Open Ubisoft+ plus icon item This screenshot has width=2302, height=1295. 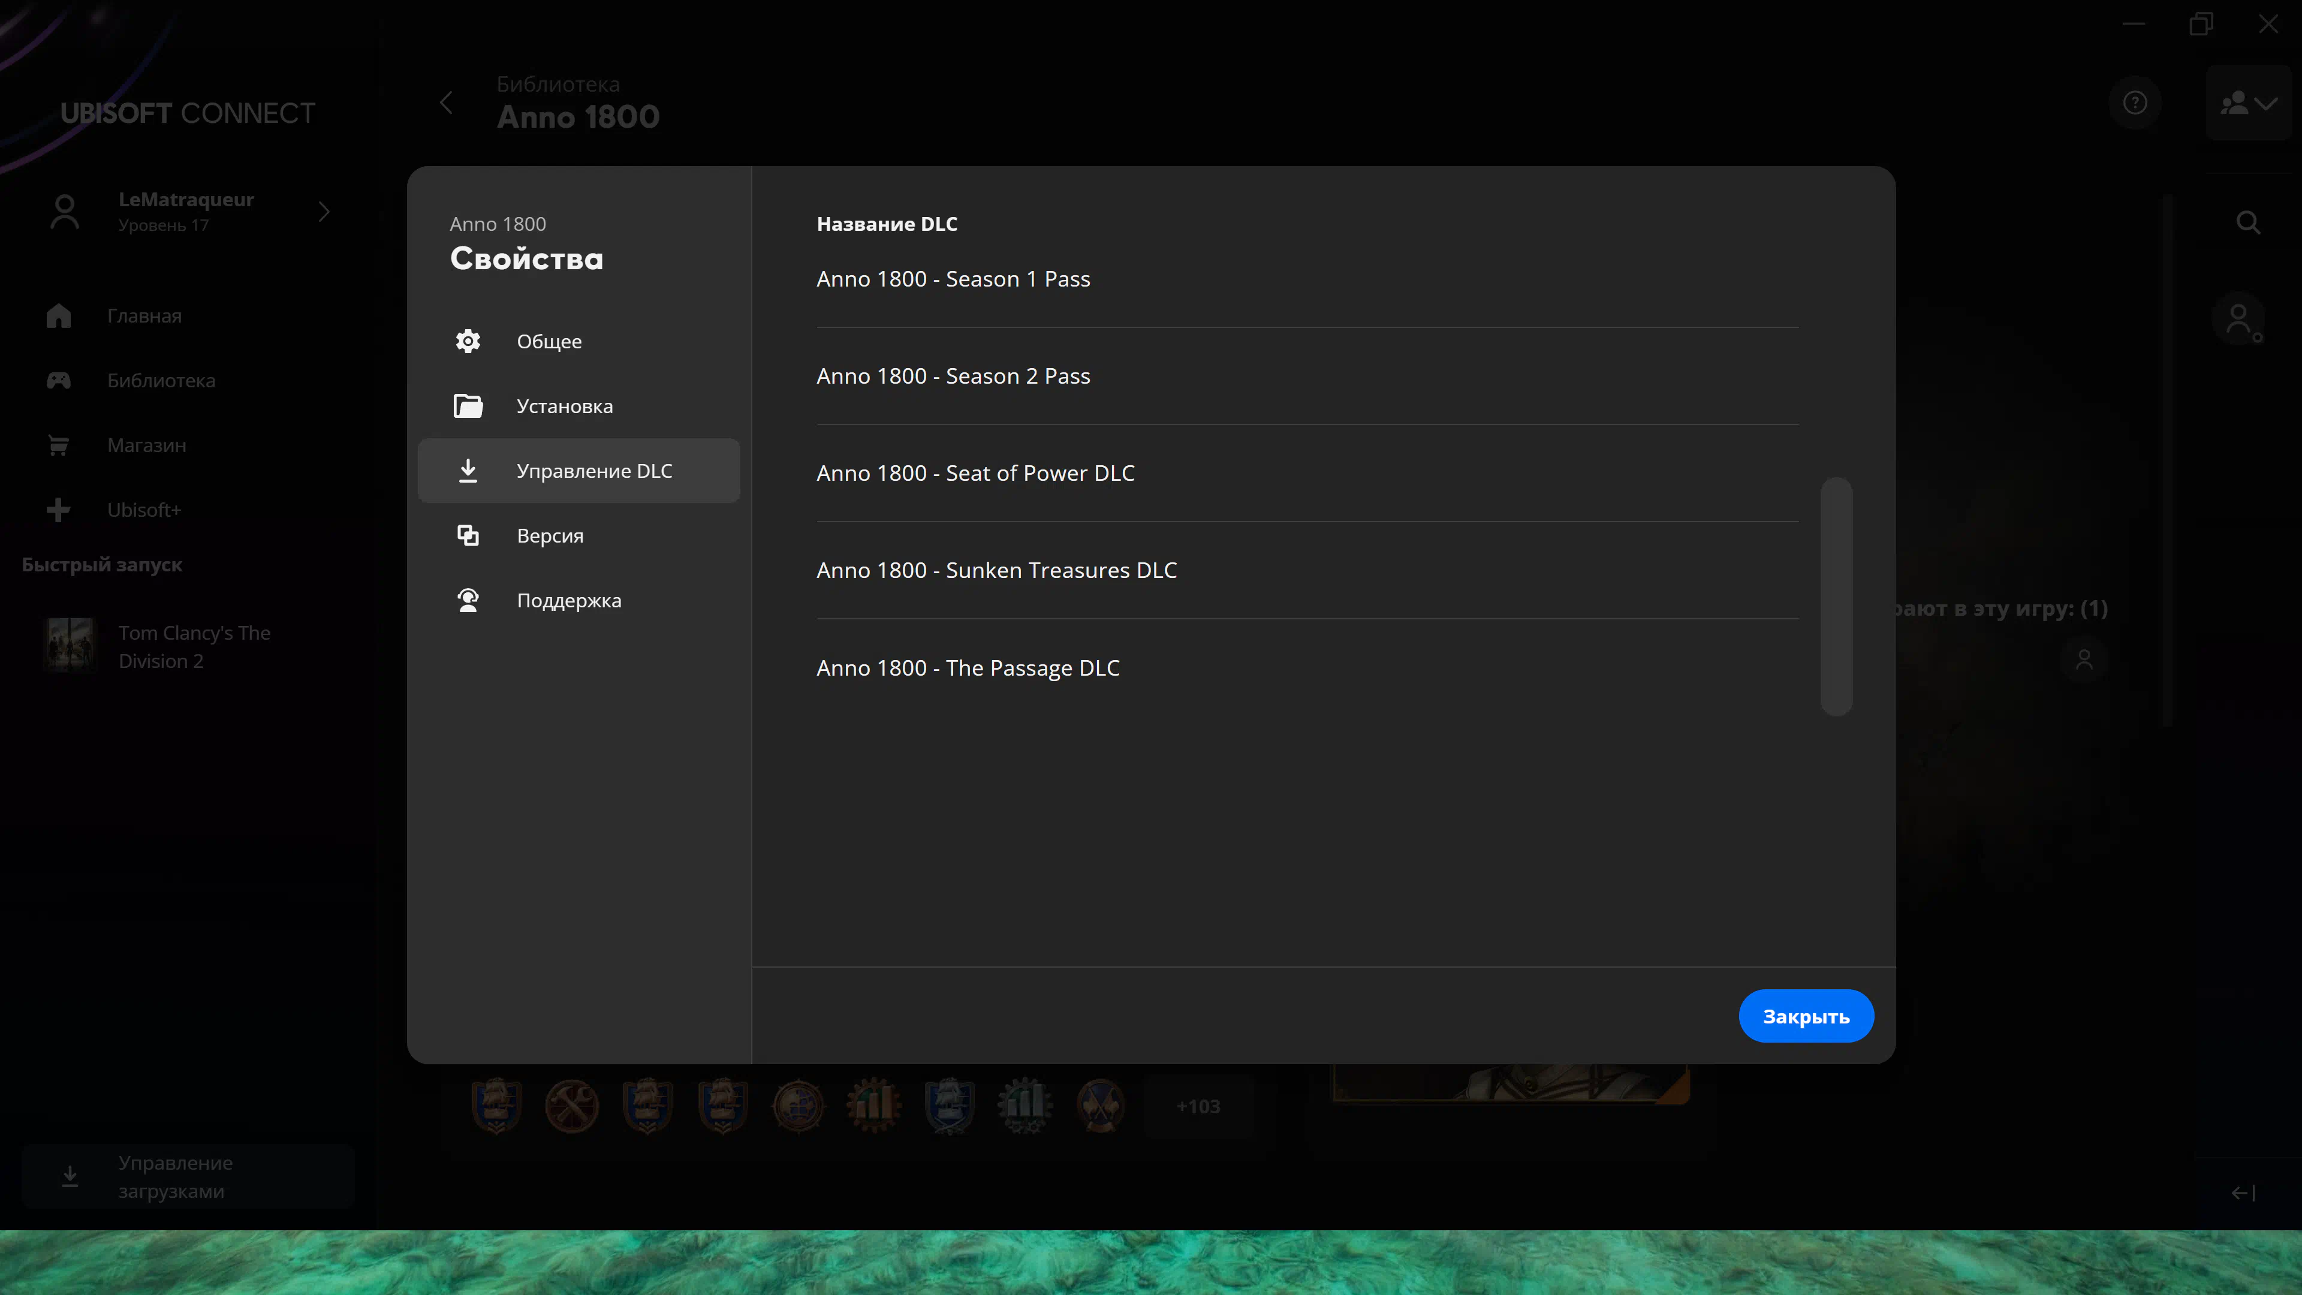pos(59,510)
